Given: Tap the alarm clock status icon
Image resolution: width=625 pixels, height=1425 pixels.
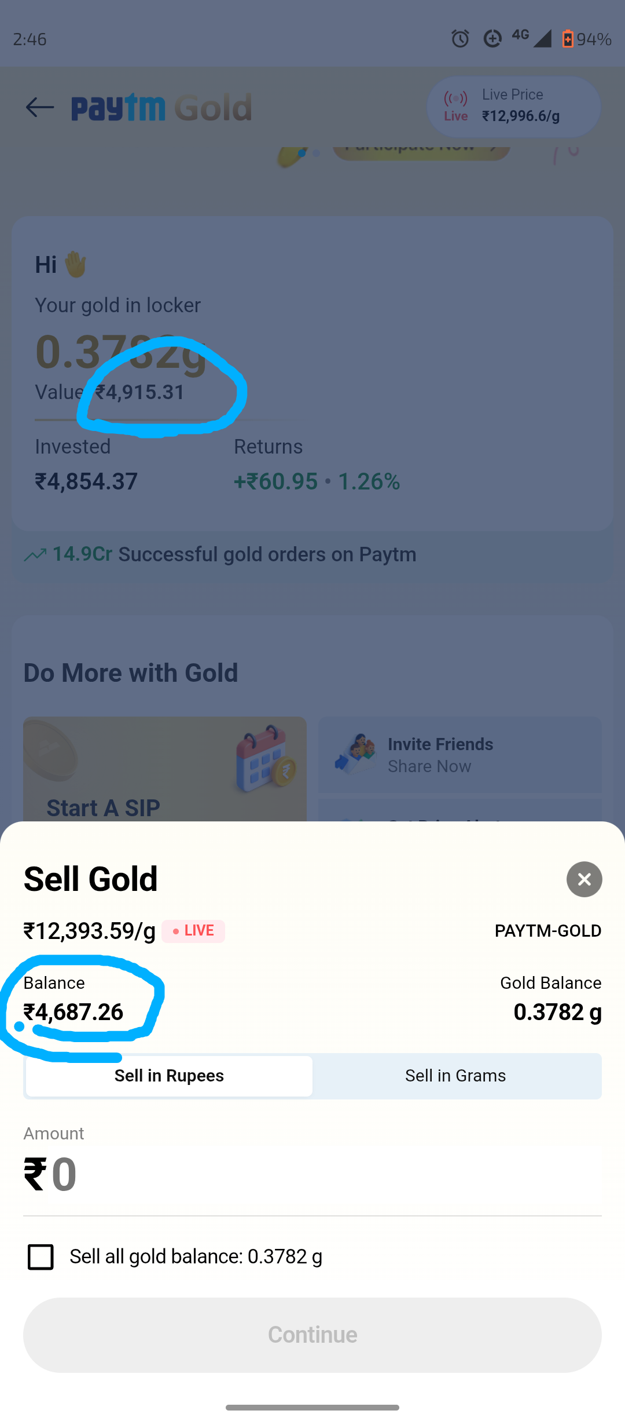Looking at the screenshot, I should pyautogui.click(x=460, y=39).
